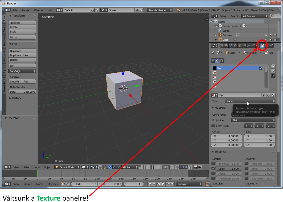
Task: Open the texture Type dropdown showing None
Action: (250, 101)
